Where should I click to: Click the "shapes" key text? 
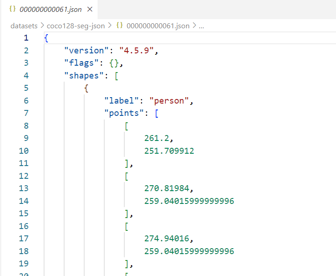click(x=84, y=76)
